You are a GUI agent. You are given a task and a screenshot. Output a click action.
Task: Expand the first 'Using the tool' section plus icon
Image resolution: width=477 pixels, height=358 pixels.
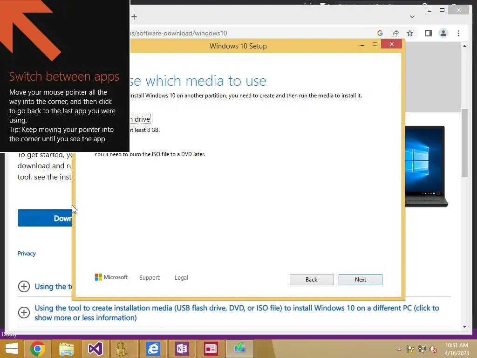pyautogui.click(x=24, y=287)
